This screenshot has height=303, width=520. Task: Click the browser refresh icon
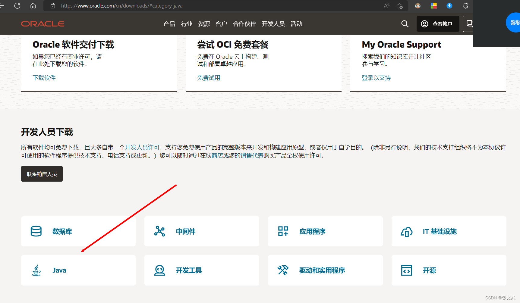tap(17, 6)
